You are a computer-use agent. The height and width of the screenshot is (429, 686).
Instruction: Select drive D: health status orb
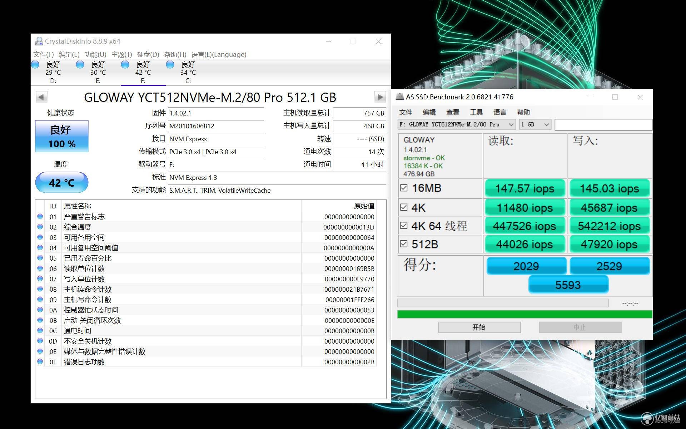35,64
